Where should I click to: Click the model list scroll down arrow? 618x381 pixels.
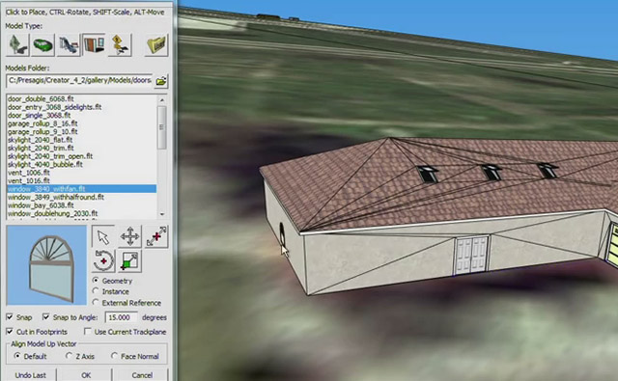click(162, 214)
